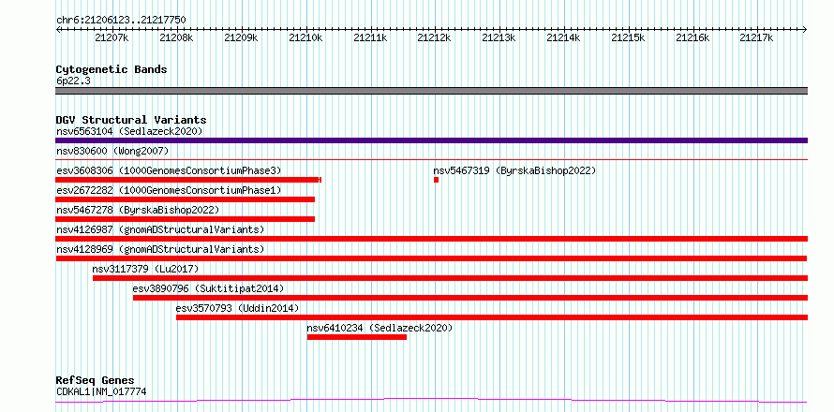This screenshot has height=412, width=834.
Task: Click the 21214k ruler tick label
Action: pyautogui.click(x=563, y=37)
